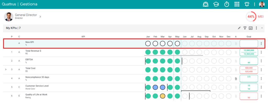Open the attachment paperclip for Noncompliance 30 days
This screenshot has width=268, height=103.
(236, 79)
